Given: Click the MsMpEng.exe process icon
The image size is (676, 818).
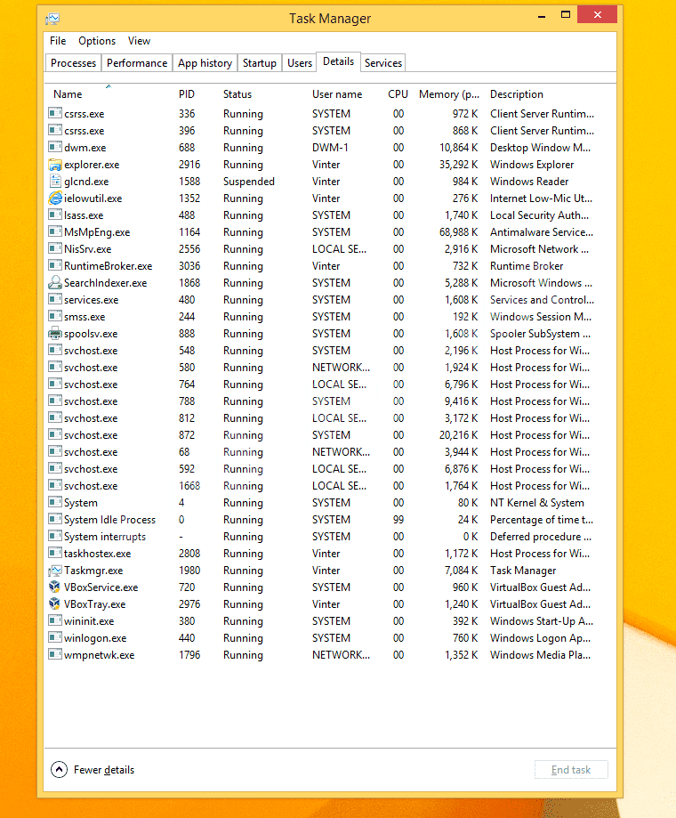Looking at the screenshot, I should click(x=55, y=231).
